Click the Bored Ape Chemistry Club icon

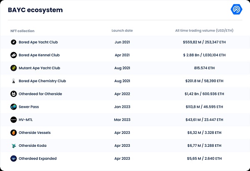pyautogui.click(x=14, y=81)
